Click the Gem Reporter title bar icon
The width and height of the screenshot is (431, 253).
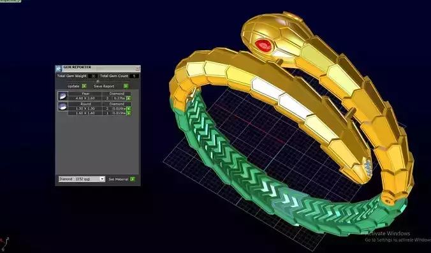59,68
